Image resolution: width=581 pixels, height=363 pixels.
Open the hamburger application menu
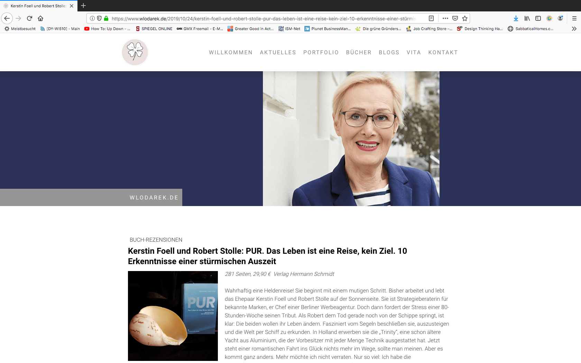[574, 18]
